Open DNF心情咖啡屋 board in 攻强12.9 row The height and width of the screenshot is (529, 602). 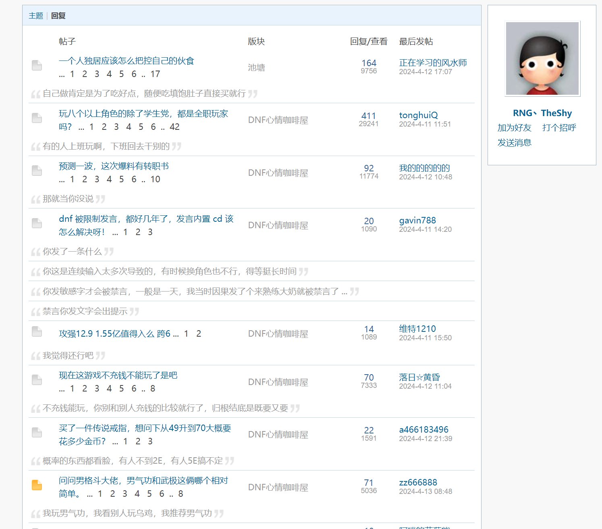(278, 334)
